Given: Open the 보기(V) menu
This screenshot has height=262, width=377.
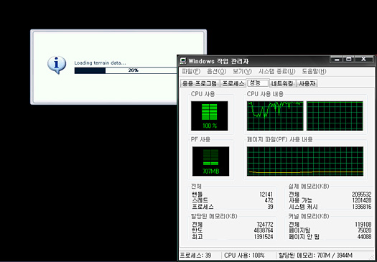Looking at the screenshot, I should (x=242, y=71).
